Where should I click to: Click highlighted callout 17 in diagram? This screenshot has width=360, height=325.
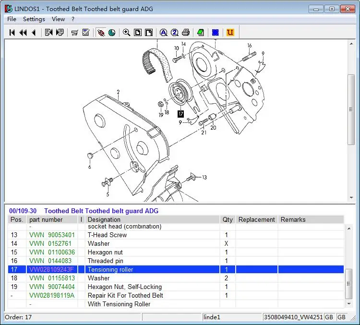point(180,114)
